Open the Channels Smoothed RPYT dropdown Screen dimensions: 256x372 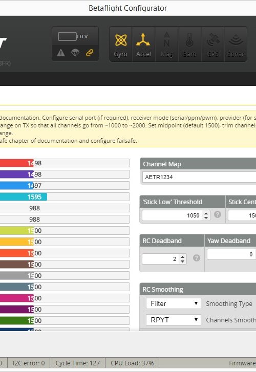pos(174,320)
